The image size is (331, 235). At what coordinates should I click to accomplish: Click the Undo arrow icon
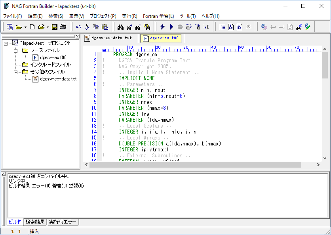point(79,27)
